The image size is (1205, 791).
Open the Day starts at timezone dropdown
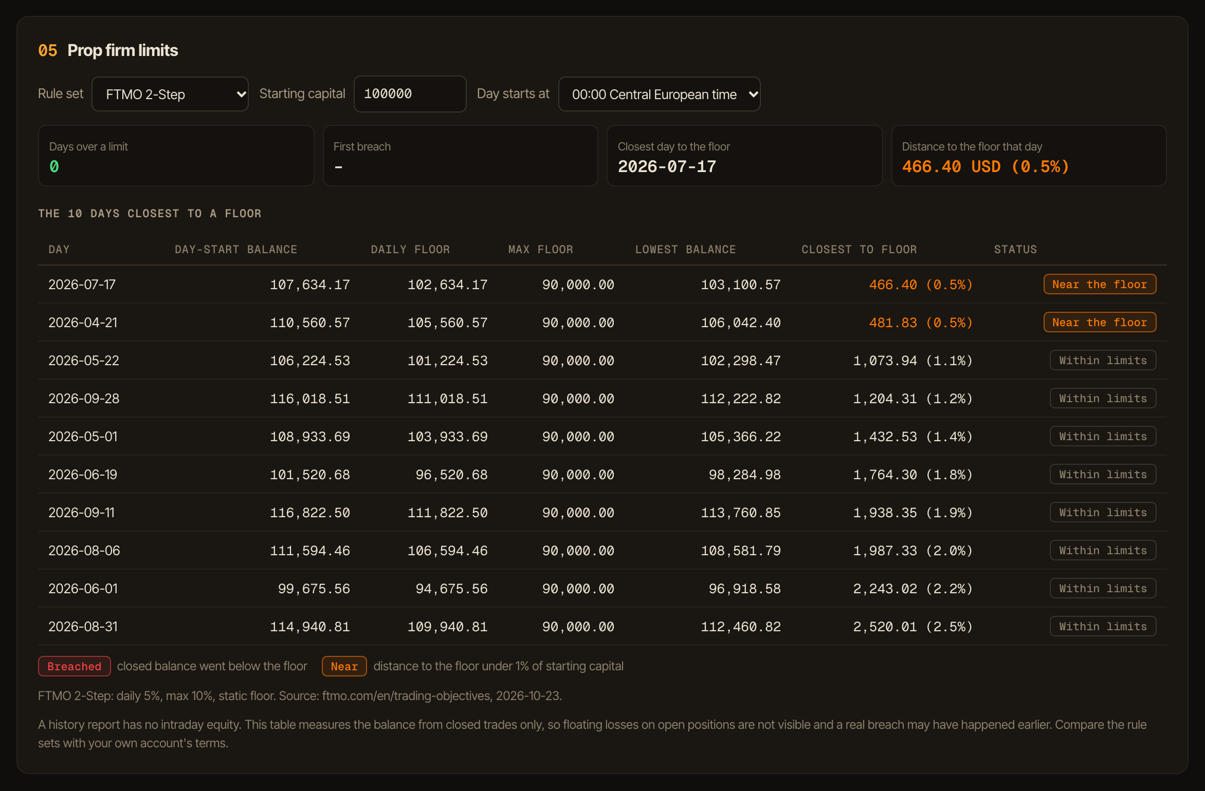point(659,94)
